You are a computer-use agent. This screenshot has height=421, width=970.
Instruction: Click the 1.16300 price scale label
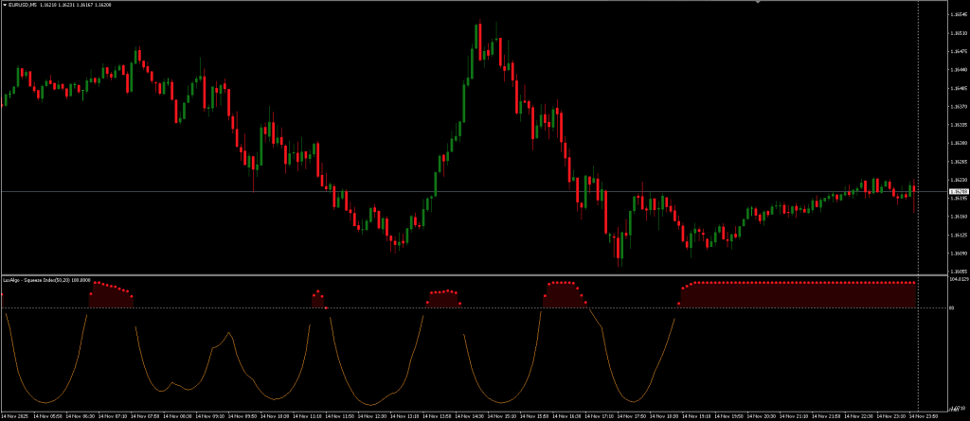(x=957, y=143)
